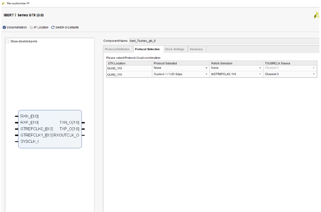This screenshot has width=321, height=212.
Task: Click the GTX Location column header
Action: [129, 63]
